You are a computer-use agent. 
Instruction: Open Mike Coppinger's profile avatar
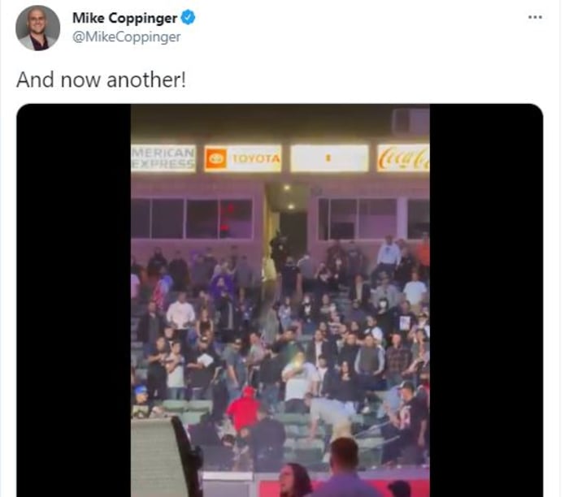37,28
